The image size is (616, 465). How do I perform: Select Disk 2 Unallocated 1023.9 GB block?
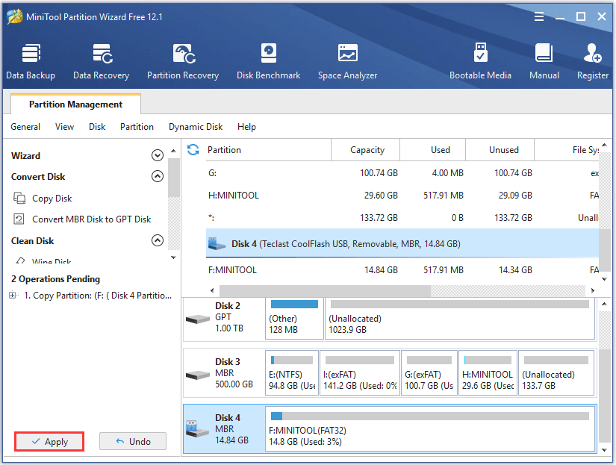coord(460,318)
